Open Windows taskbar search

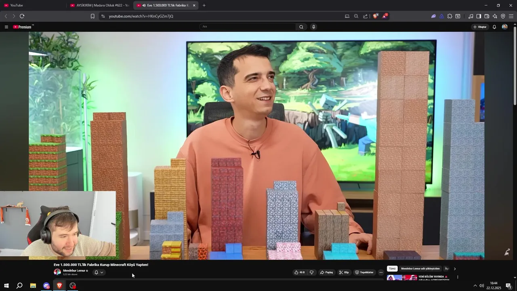tap(19, 286)
